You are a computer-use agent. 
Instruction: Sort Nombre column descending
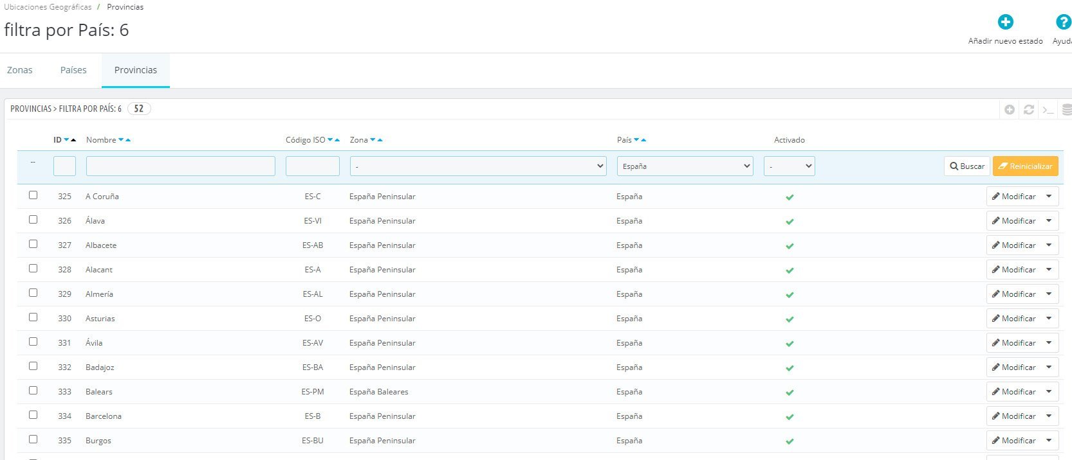[x=121, y=140]
